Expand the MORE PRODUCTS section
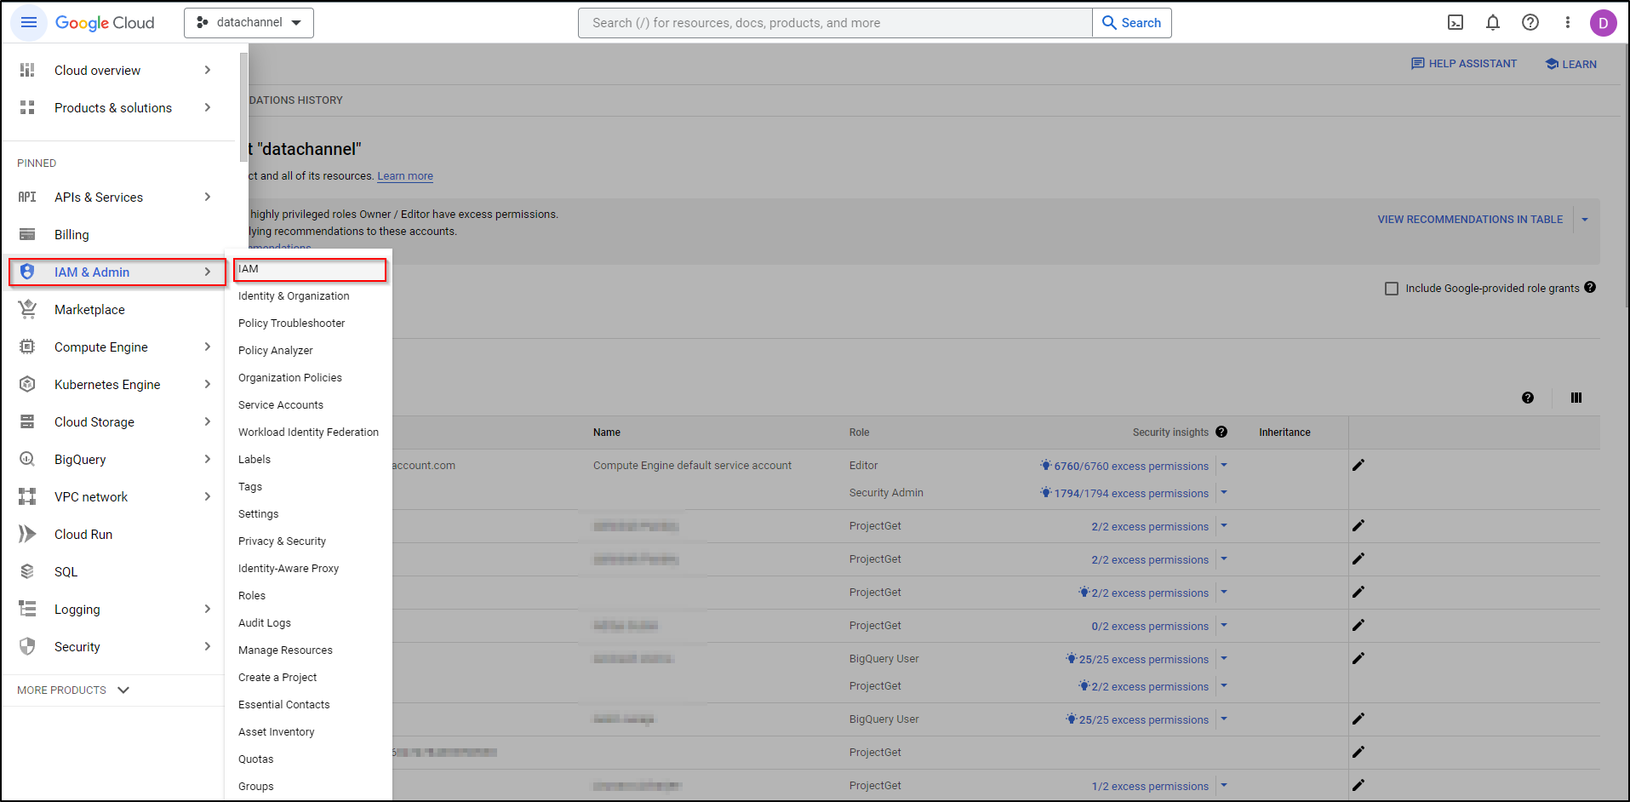Image resolution: width=1630 pixels, height=802 pixels. (73, 690)
